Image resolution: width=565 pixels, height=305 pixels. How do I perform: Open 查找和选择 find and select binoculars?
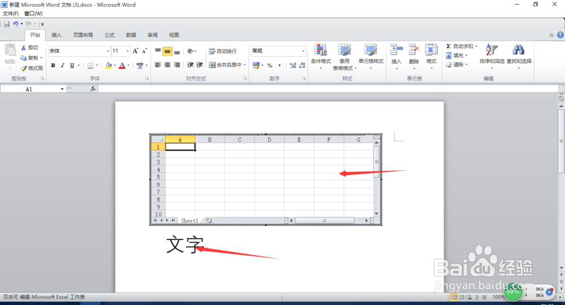pyautogui.click(x=519, y=57)
